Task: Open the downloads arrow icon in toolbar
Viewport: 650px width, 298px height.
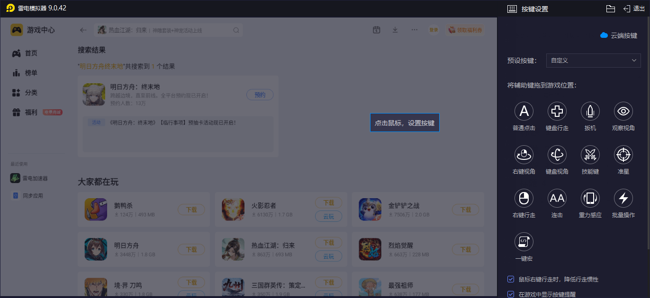Action: click(x=395, y=30)
